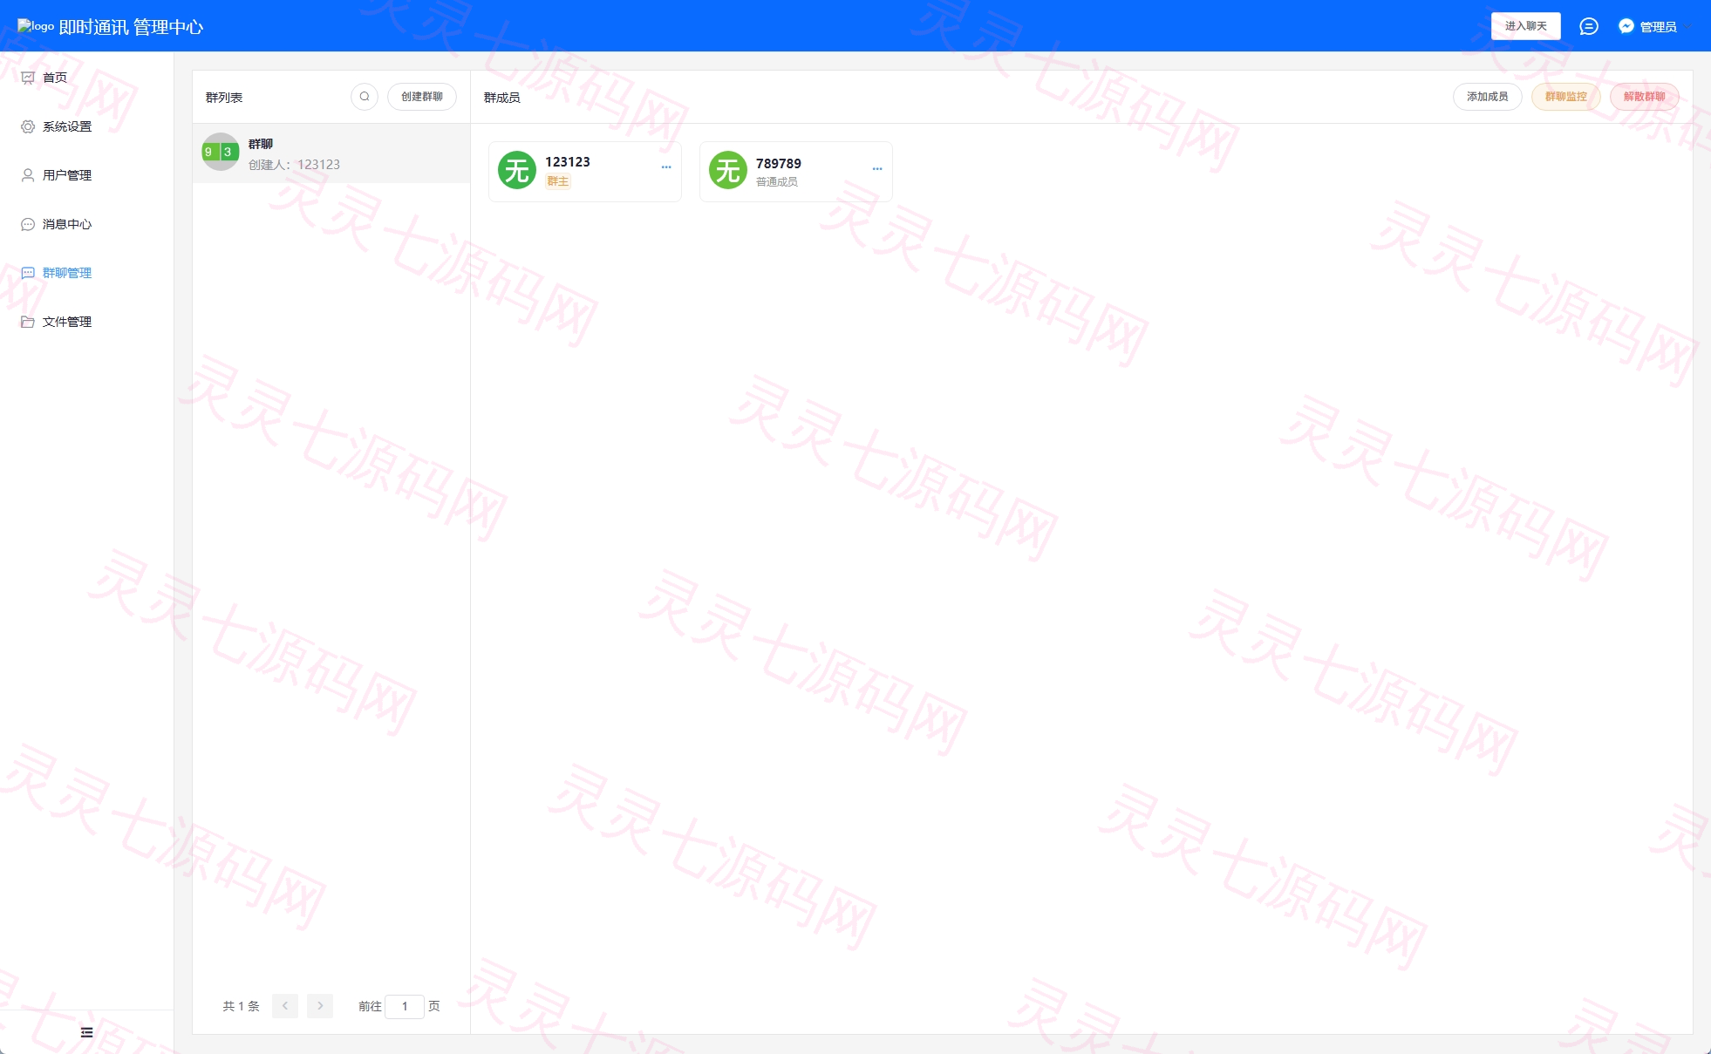Open more options for member 789789

877,169
